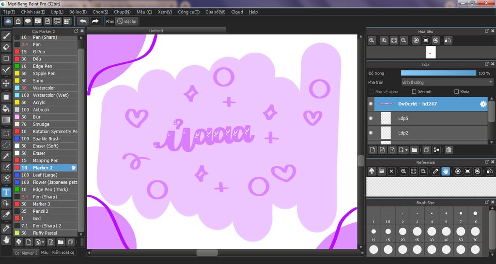Select the rectangular Select tool
Viewport: 496px width, 264px height.
click(6, 133)
